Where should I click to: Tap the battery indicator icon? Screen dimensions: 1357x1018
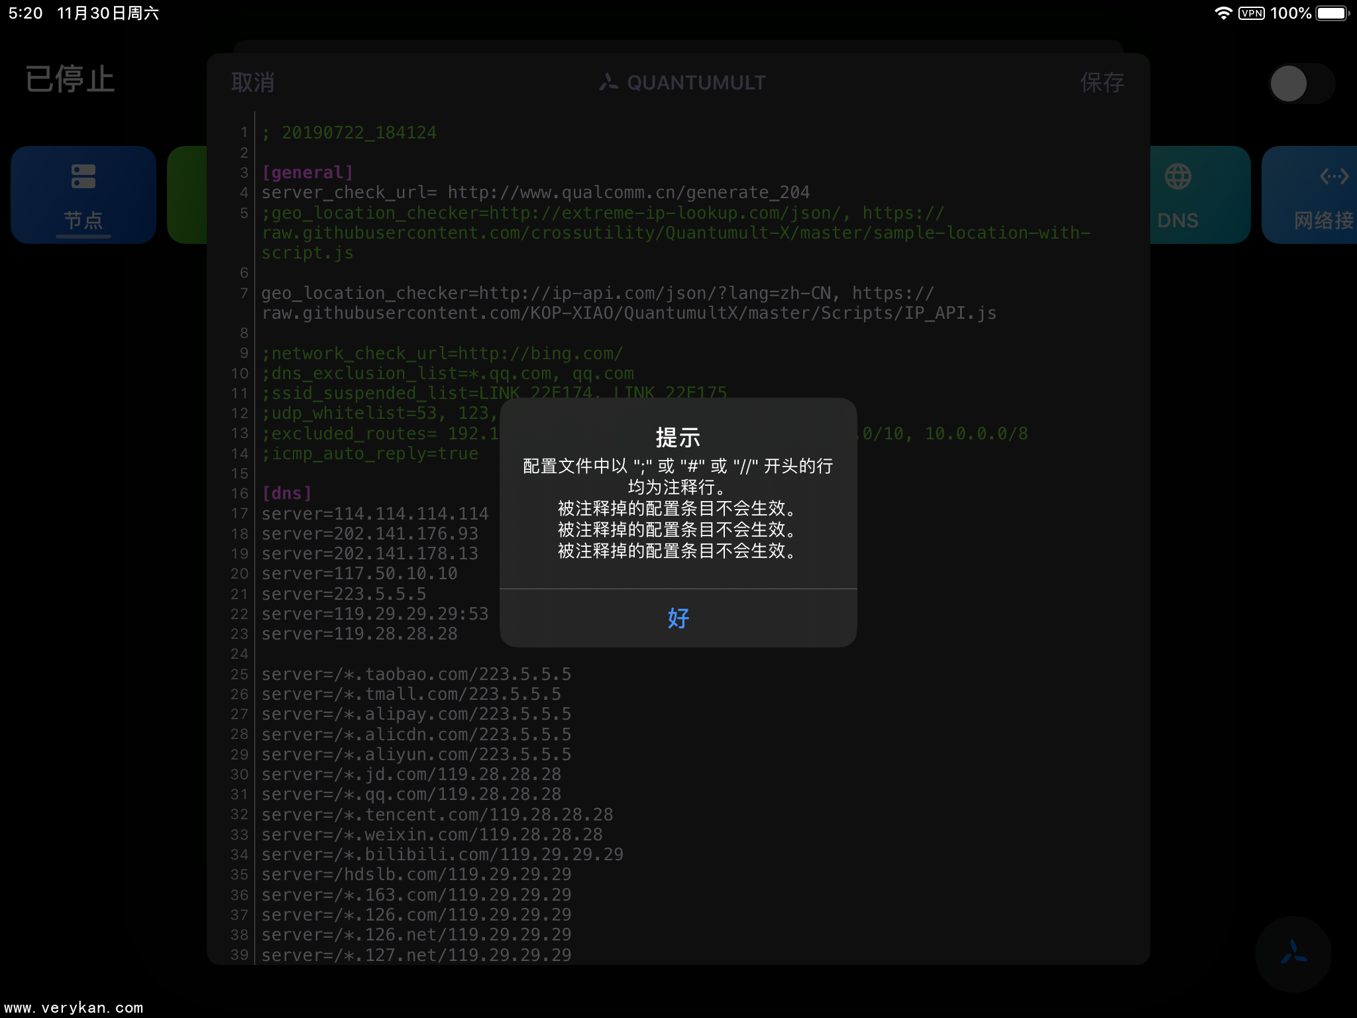[1332, 13]
